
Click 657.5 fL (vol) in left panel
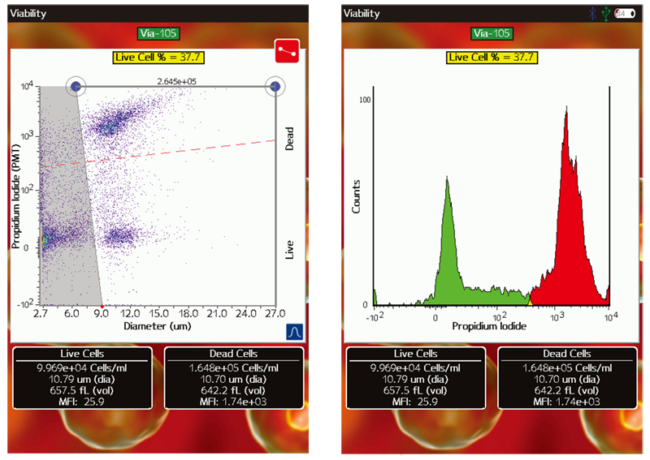(82, 390)
